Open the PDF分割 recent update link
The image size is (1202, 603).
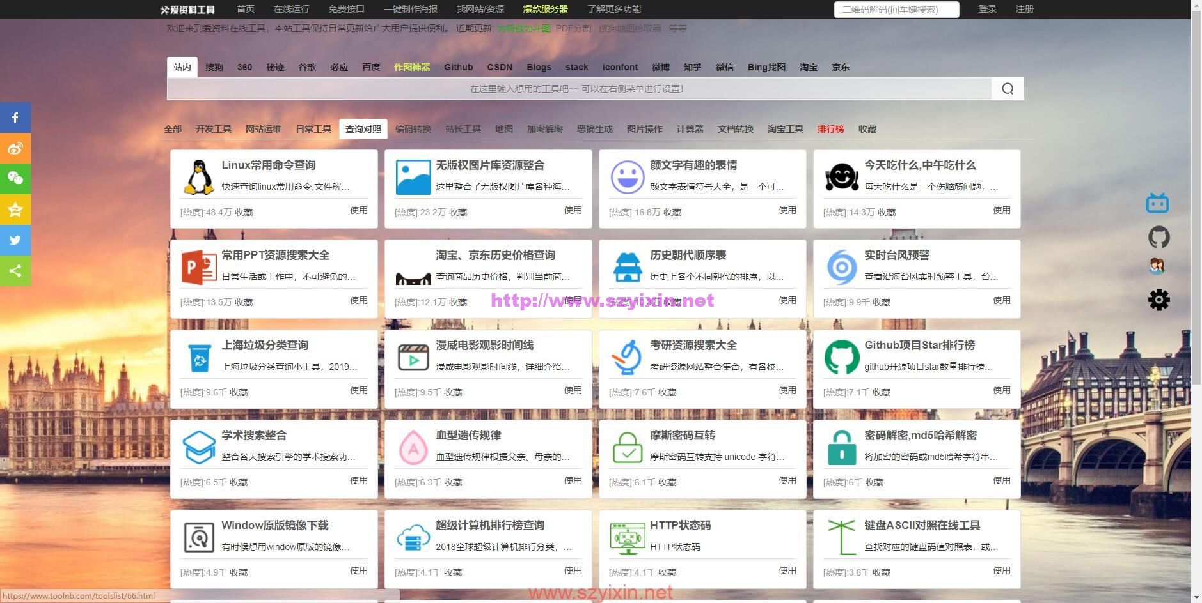point(573,28)
